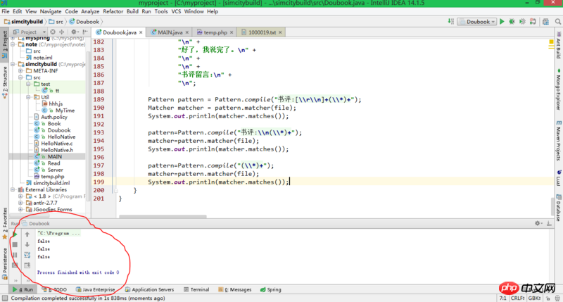Toggle scroll to end icon in Run console
This screenshot has width=563, height=302.
pyautogui.click(x=27, y=265)
